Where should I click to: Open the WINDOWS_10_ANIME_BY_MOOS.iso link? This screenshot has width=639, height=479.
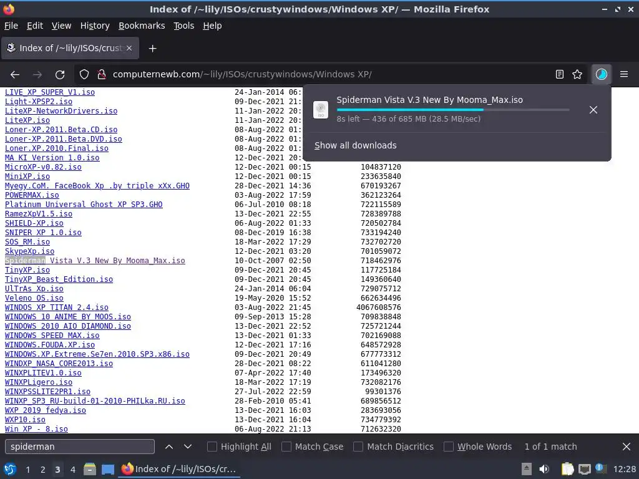67,317
